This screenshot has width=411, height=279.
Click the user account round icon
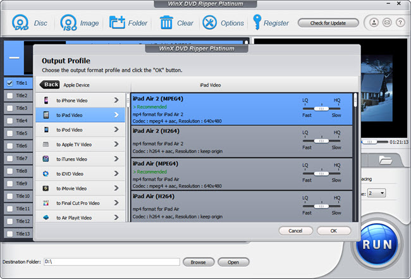tap(374, 23)
